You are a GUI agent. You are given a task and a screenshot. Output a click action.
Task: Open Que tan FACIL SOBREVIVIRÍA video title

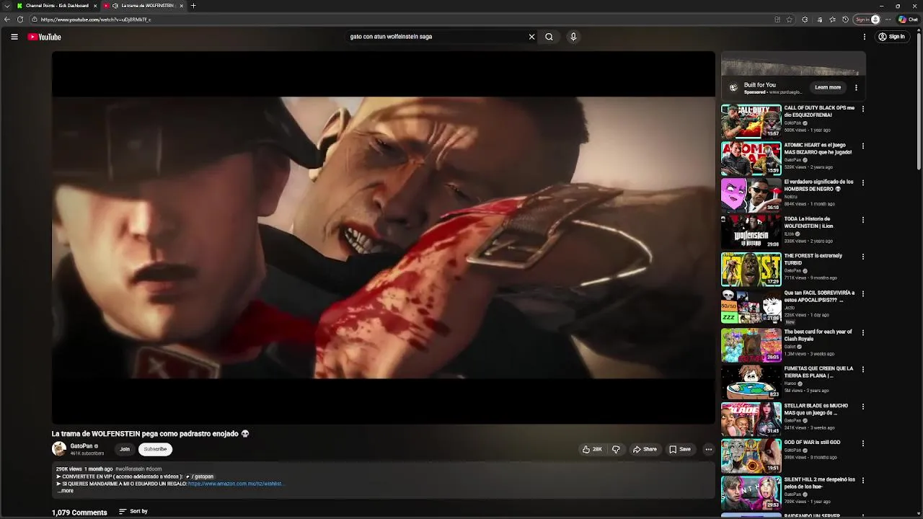pos(819,296)
